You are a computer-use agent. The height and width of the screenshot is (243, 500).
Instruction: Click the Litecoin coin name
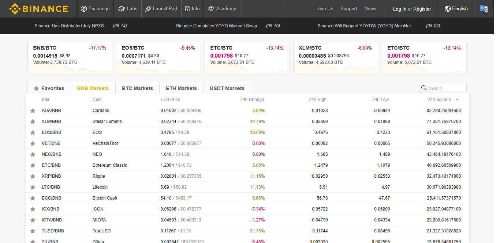pos(100,187)
